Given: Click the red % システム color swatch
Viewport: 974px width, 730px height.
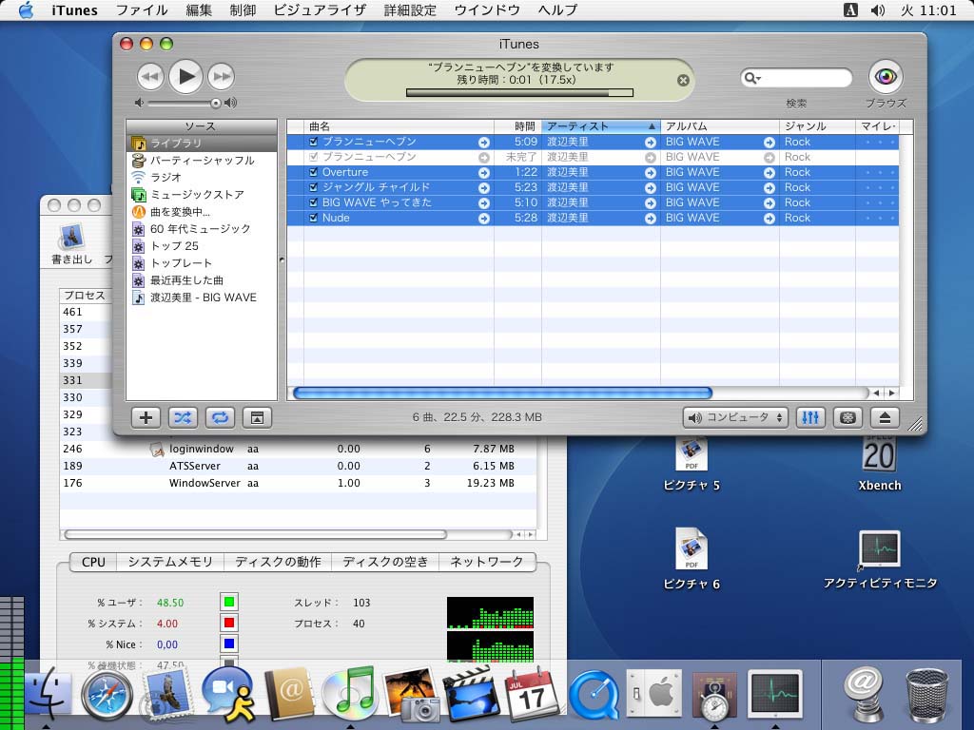Looking at the screenshot, I should click(x=229, y=624).
